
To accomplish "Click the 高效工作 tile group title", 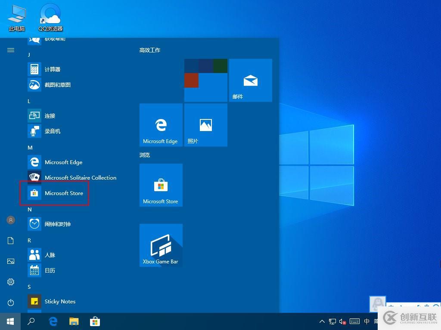I will (149, 50).
